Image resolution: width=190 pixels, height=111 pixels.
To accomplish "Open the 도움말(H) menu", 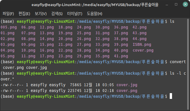I will pos(94,14).
